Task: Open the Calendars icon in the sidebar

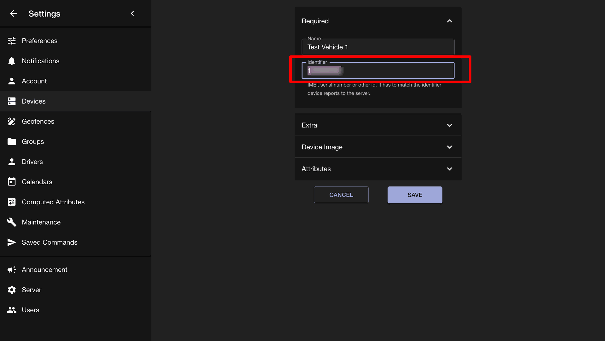Action: coord(12,182)
